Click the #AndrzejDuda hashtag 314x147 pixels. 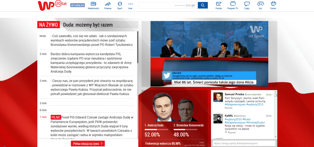click(x=255, y=122)
